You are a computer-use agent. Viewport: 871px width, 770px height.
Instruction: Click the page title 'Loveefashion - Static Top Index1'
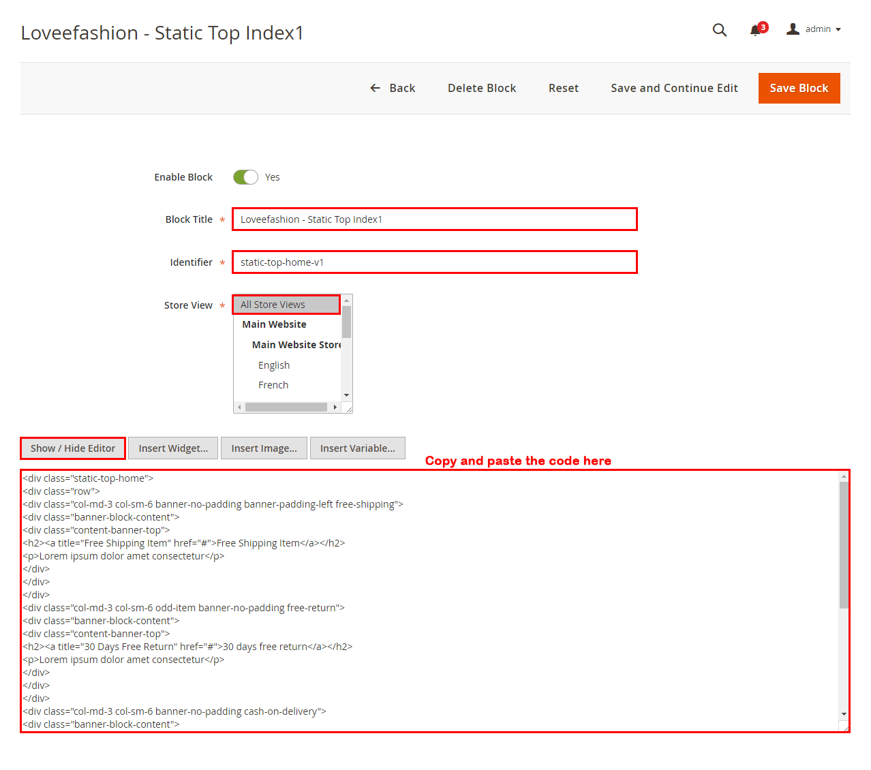(162, 33)
